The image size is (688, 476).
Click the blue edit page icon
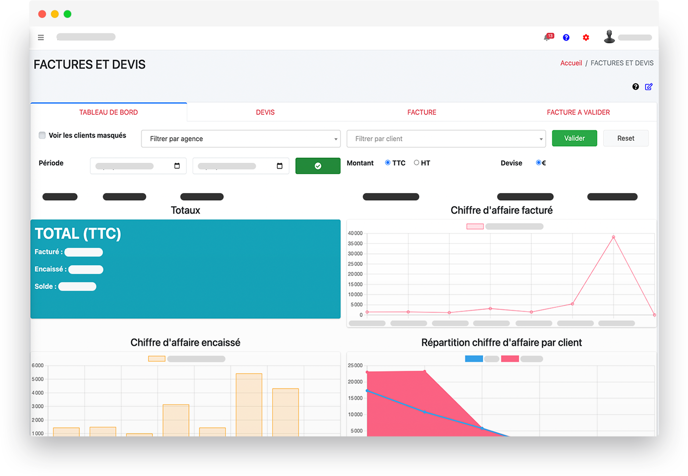pyautogui.click(x=649, y=87)
